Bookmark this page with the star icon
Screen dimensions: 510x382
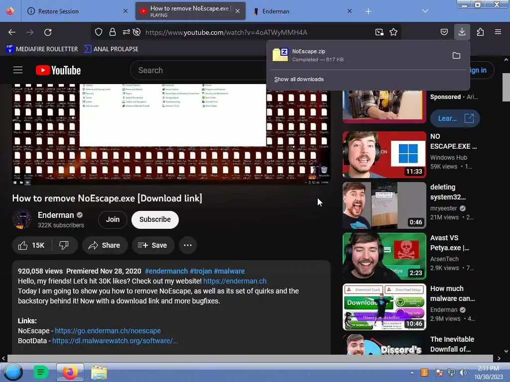click(x=393, y=32)
